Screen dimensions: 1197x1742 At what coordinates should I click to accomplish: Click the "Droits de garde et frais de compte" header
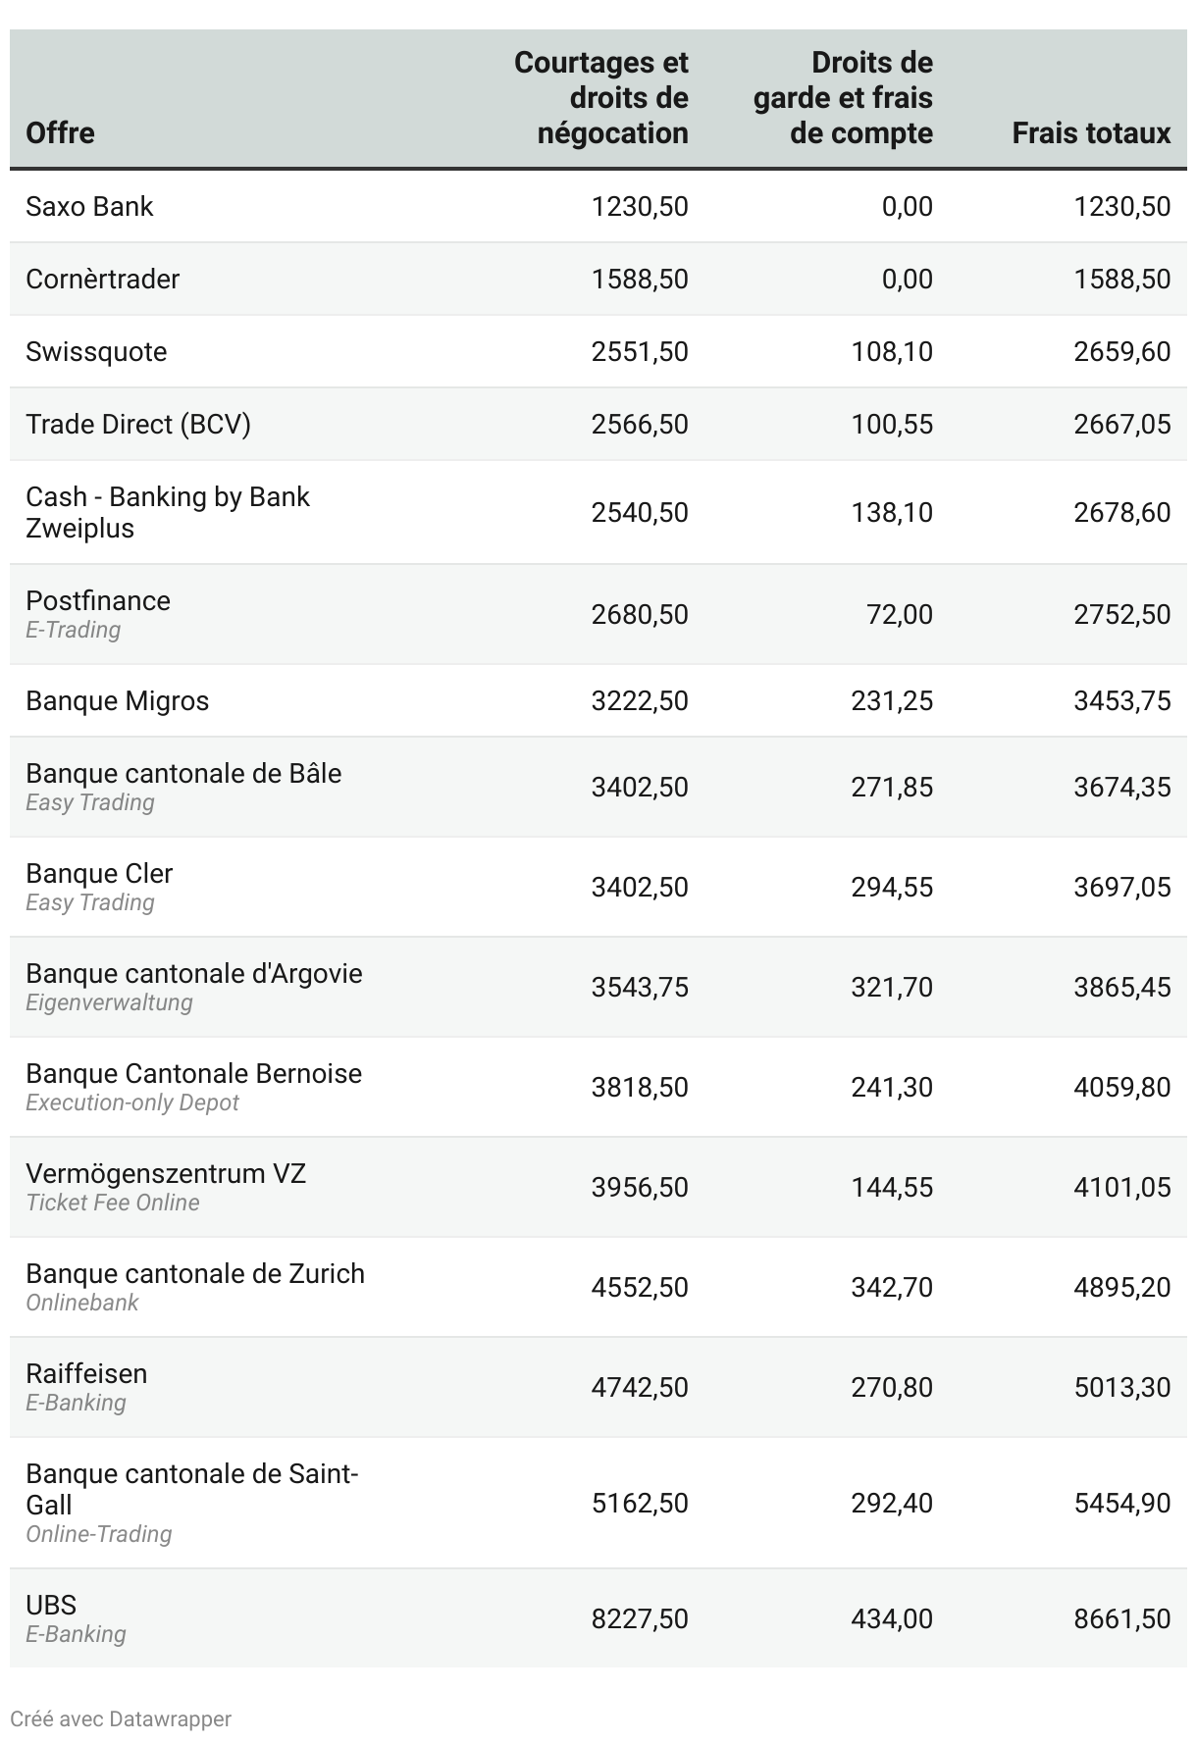[x=843, y=98]
